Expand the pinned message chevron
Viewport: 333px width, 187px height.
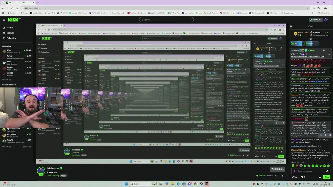pyautogui.click(x=329, y=55)
